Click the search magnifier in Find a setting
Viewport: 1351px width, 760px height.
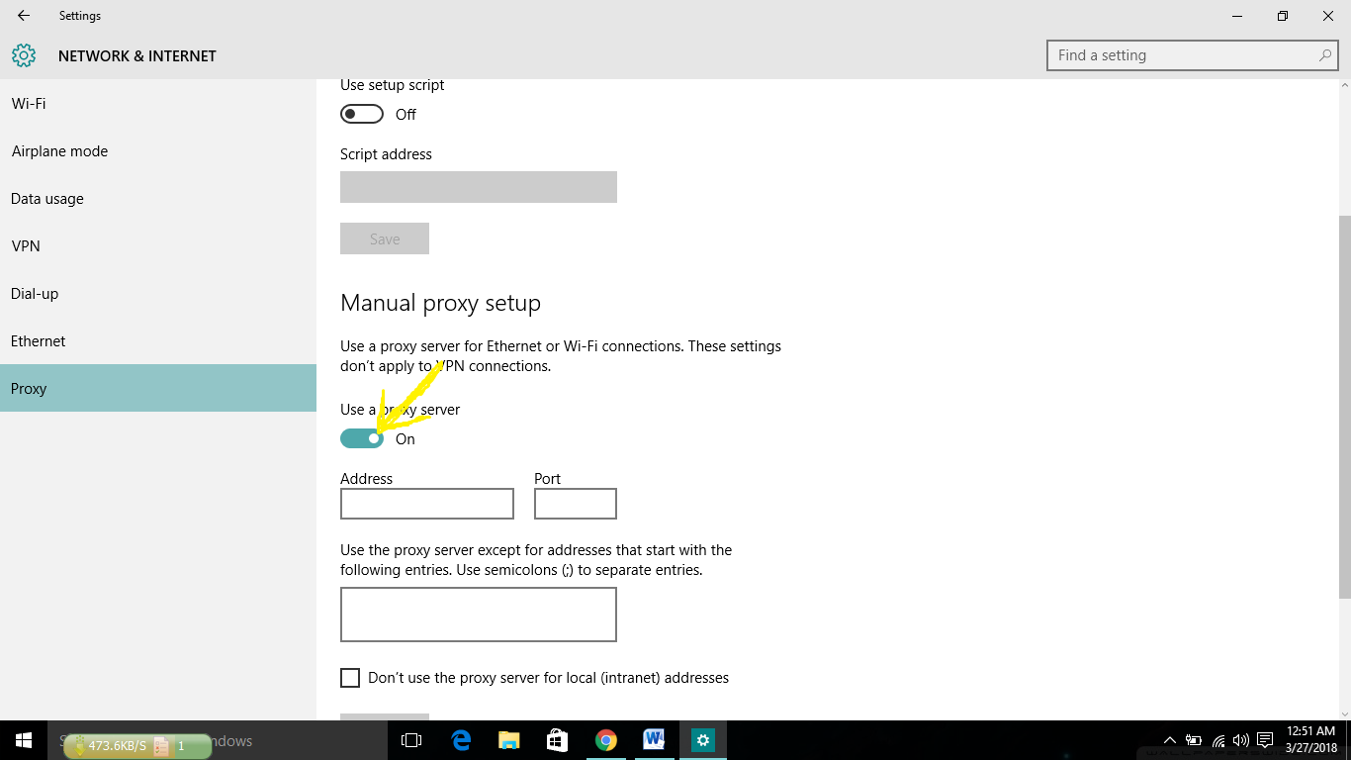[1325, 55]
